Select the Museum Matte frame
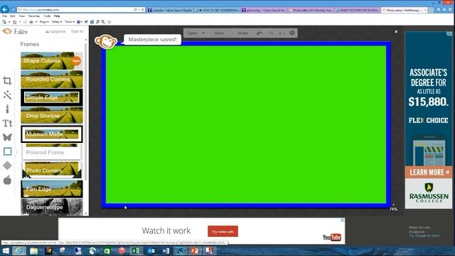The width and height of the screenshot is (455, 256). coord(52,134)
